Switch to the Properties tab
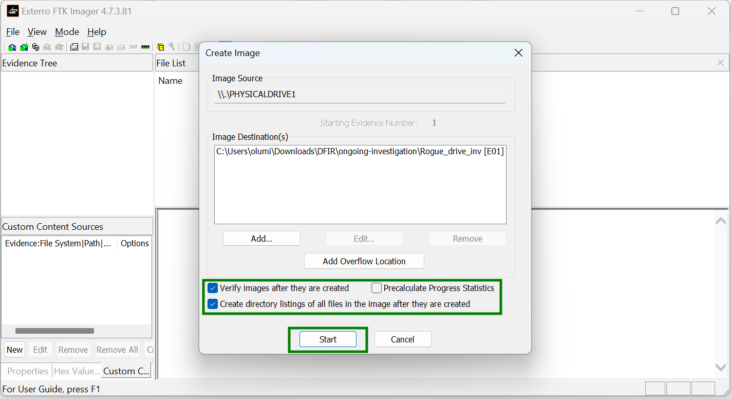The width and height of the screenshot is (731, 399). coord(27,371)
